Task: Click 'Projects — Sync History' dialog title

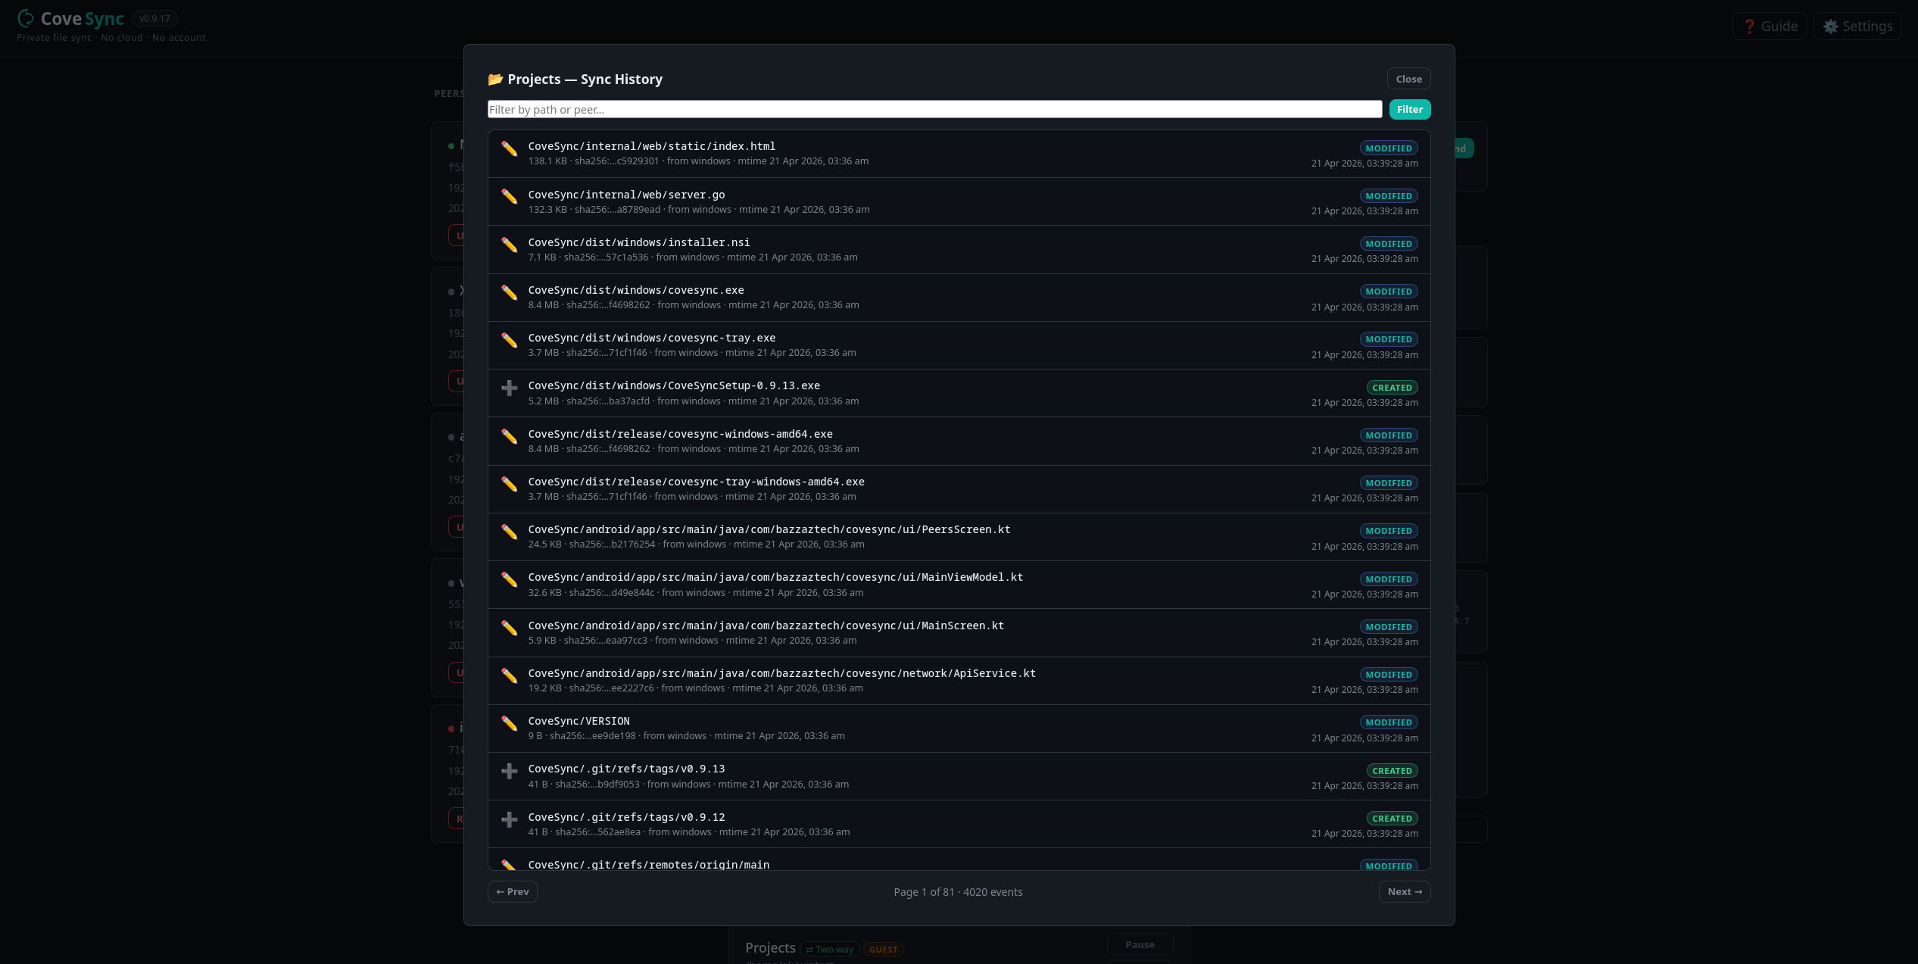Action: coord(585,80)
